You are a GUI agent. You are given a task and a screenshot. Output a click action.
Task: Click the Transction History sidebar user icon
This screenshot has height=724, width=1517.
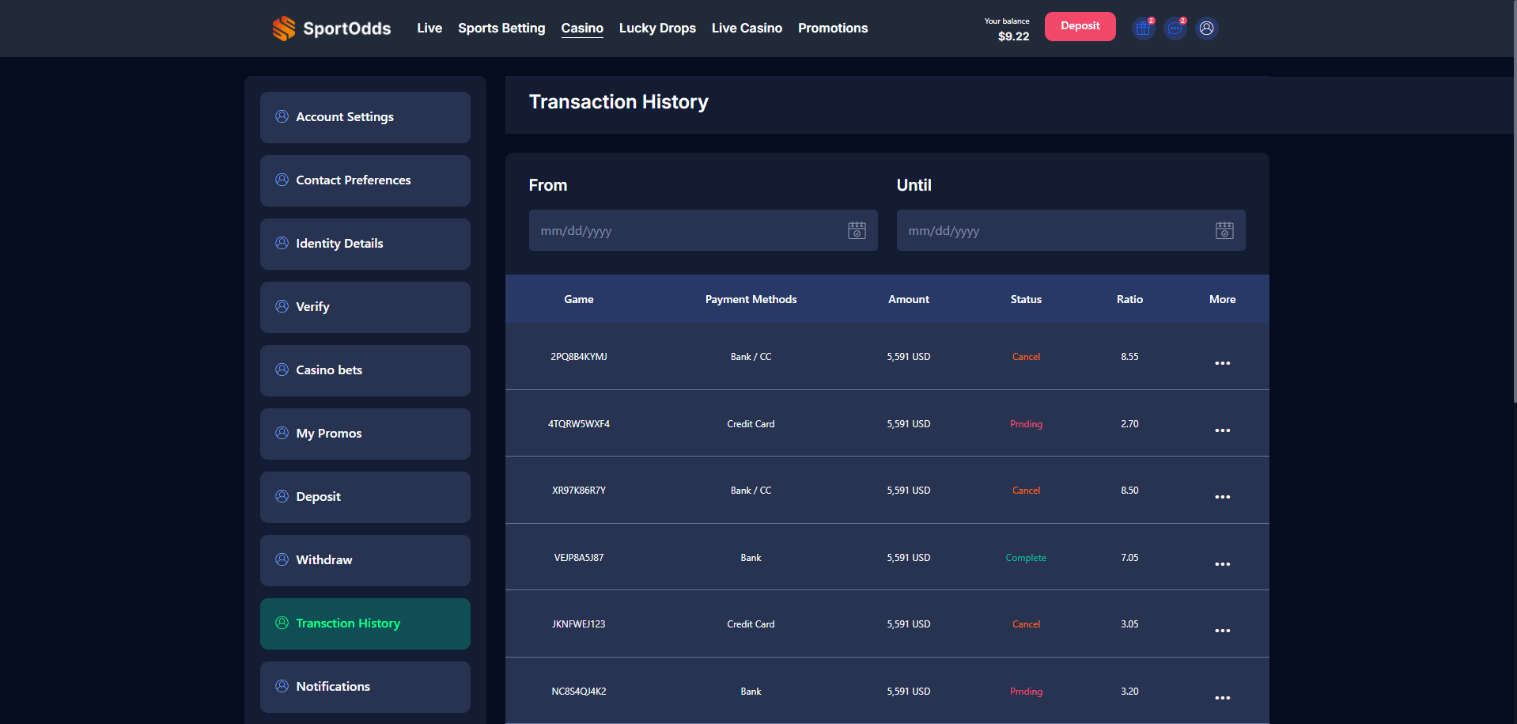(x=282, y=623)
